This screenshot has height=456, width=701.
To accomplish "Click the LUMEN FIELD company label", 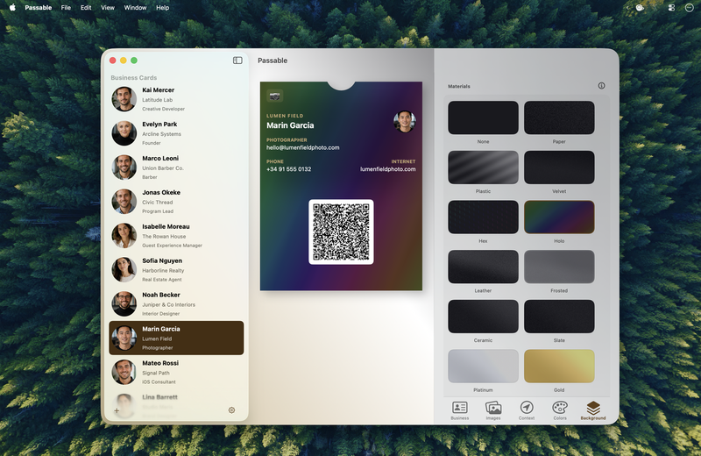I will [x=285, y=116].
